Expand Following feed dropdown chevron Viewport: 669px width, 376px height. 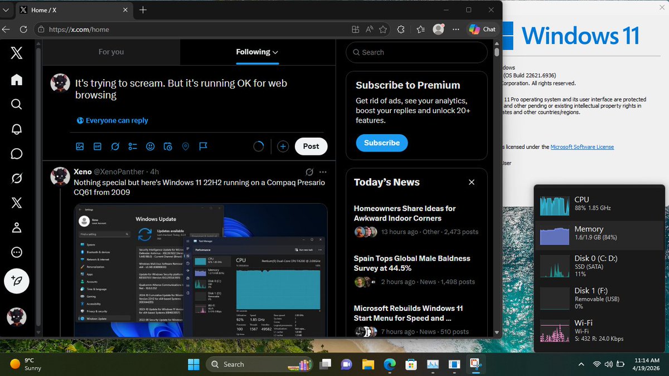(275, 52)
